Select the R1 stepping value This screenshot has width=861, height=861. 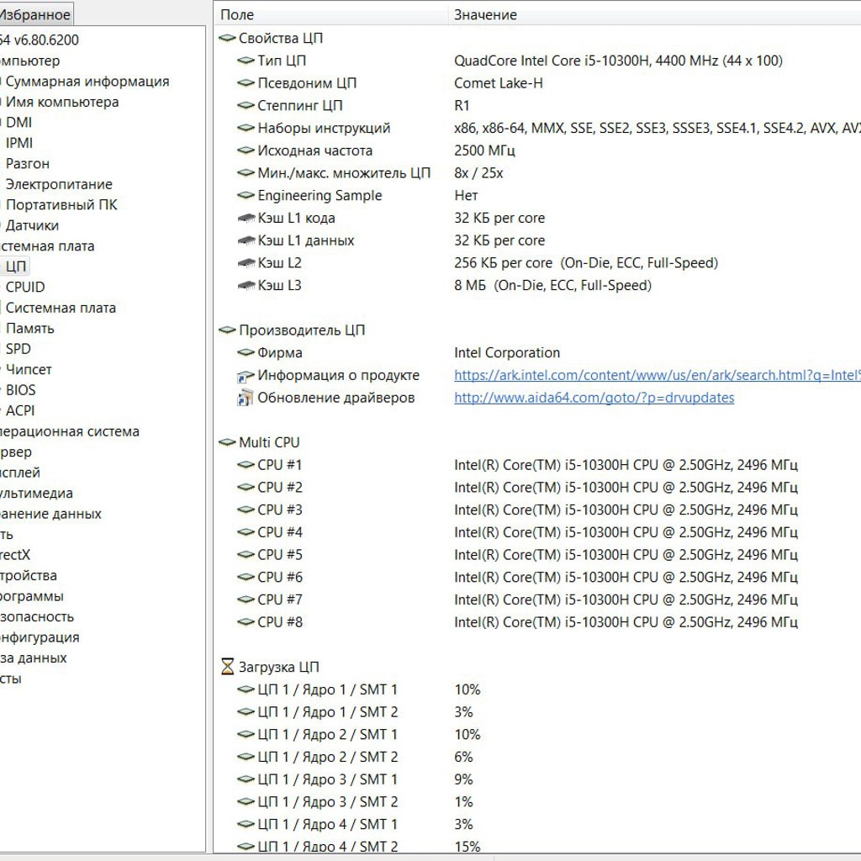click(x=462, y=105)
